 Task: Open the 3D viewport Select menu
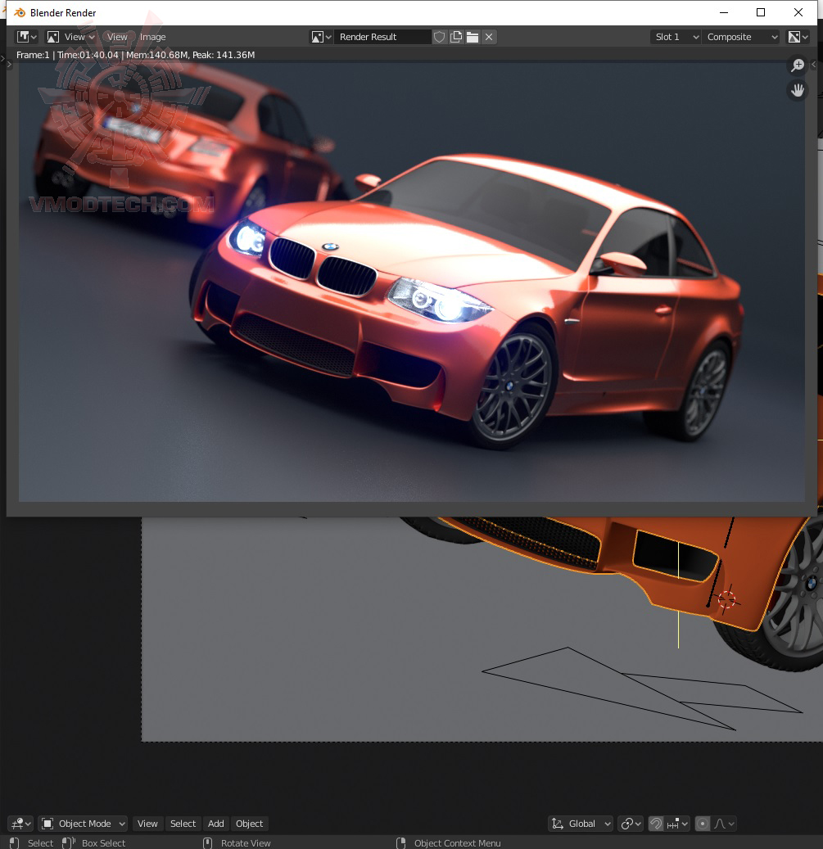[183, 824]
